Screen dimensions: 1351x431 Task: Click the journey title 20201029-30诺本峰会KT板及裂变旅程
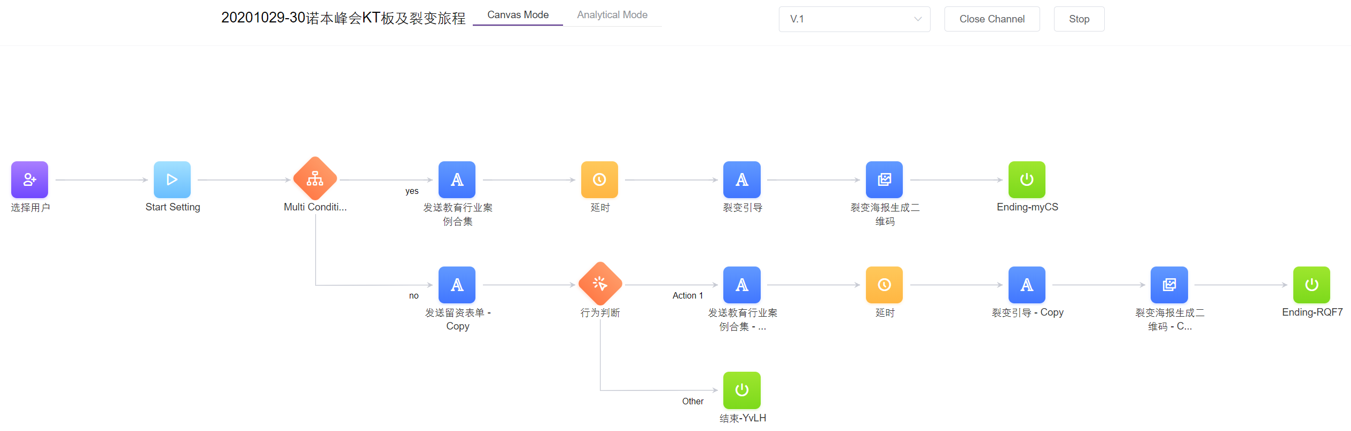[x=343, y=18]
